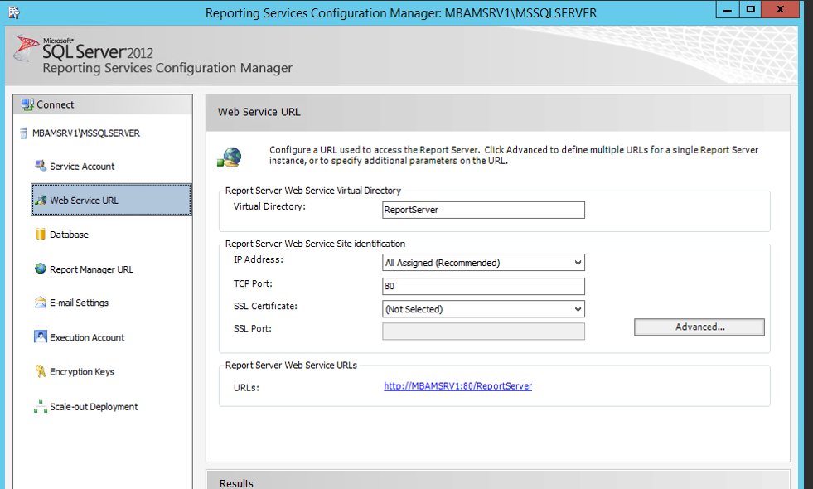Click the Web Service URL icon
This screenshot has height=489, width=813.
point(41,201)
